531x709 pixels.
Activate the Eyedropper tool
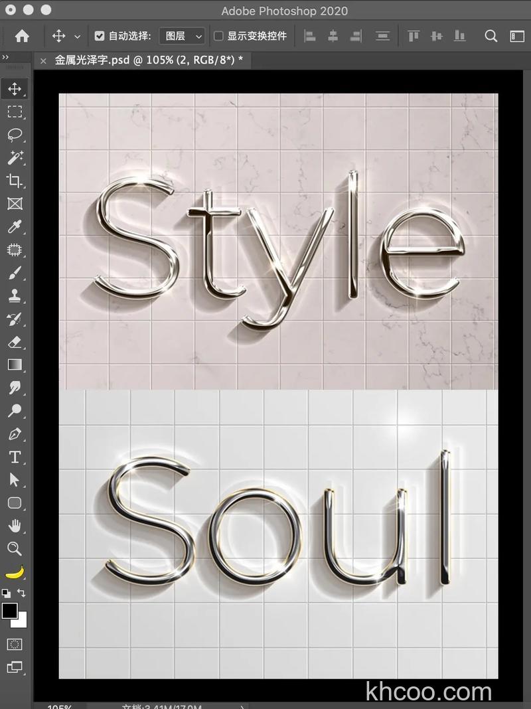coord(15,227)
